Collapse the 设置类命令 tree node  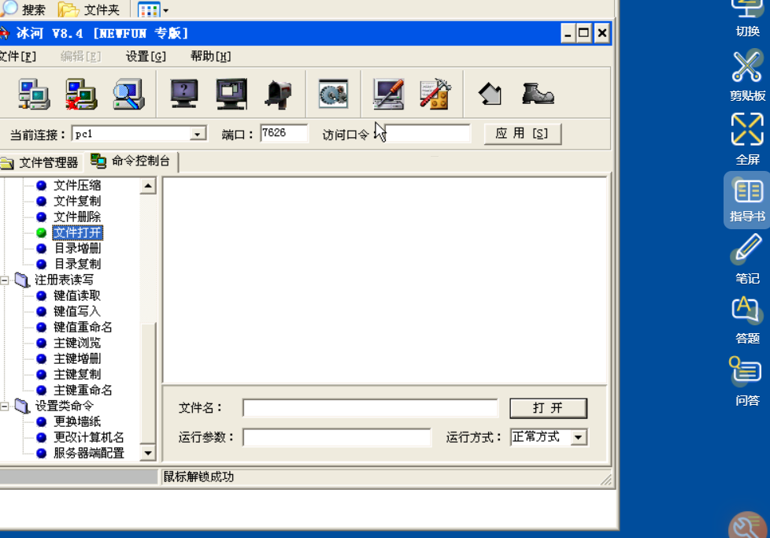click(5, 406)
